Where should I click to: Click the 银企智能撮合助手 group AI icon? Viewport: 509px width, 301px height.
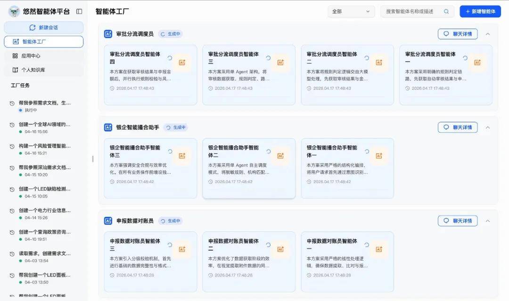tap(108, 127)
